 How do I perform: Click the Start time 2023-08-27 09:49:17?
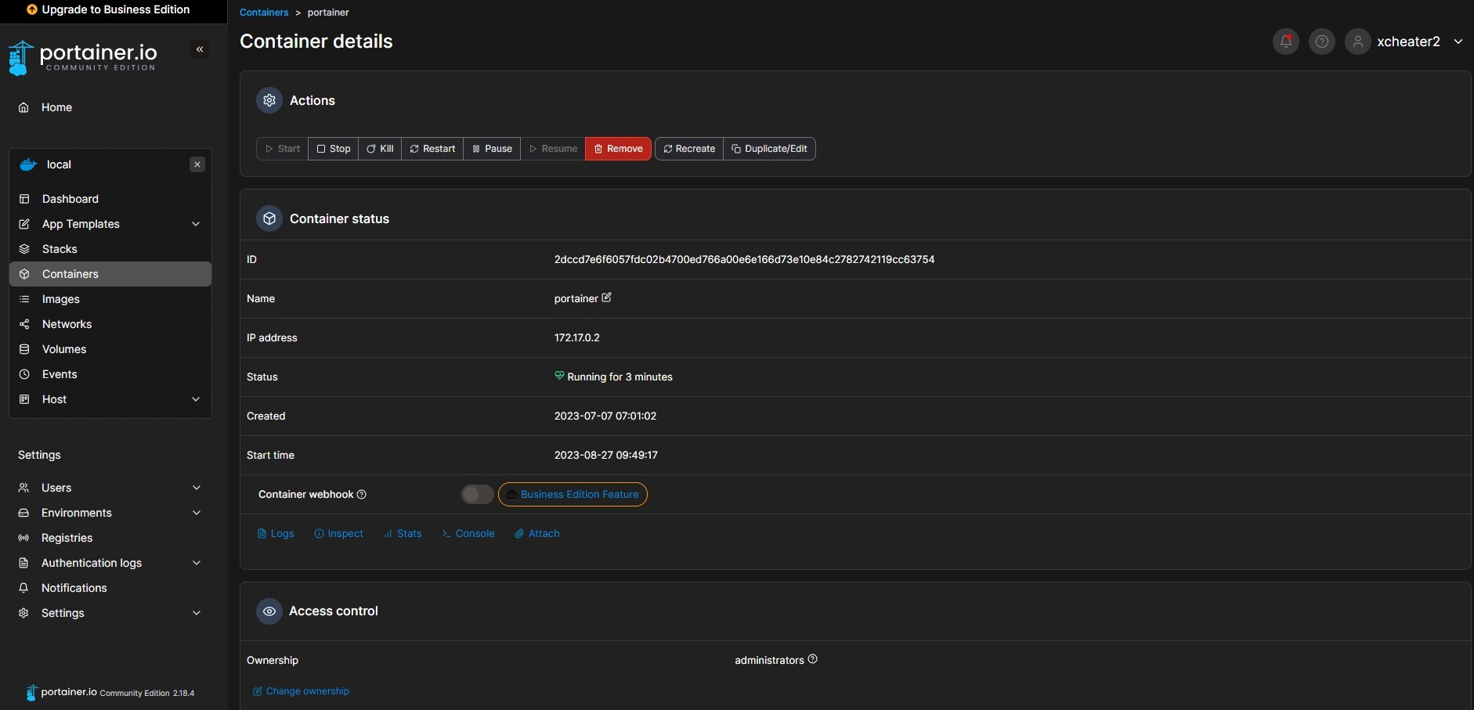(606, 455)
